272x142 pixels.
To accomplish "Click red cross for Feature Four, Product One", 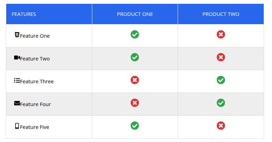I will click(135, 103).
